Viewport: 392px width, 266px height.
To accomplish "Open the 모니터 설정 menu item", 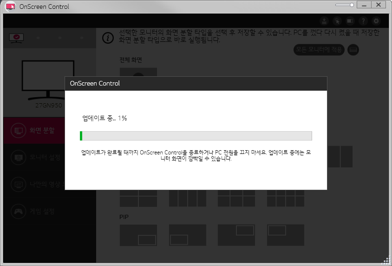I will click(x=34, y=157).
